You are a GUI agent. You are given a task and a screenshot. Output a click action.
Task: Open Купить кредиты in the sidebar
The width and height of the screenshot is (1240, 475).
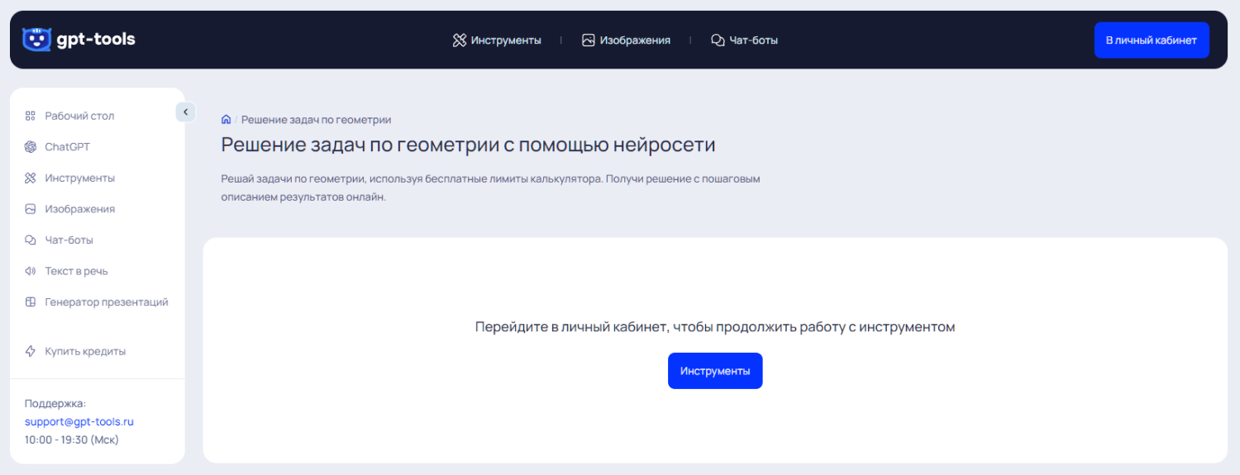[x=86, y=351]
